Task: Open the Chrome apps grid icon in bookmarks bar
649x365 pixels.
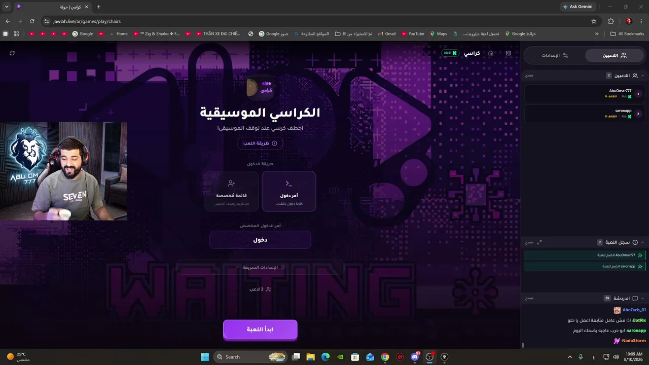Action: click(16, 34)
